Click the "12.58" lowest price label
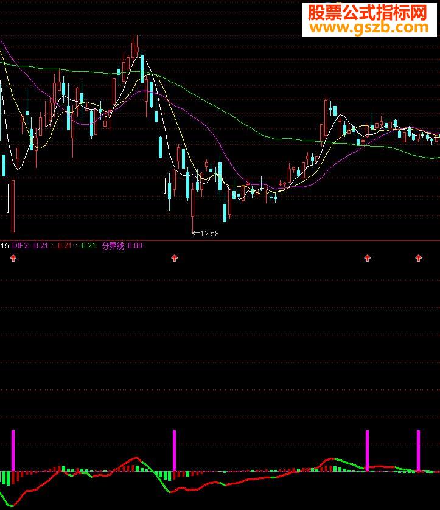The width and height of the screenshot is (440, 510). (209, 234)
